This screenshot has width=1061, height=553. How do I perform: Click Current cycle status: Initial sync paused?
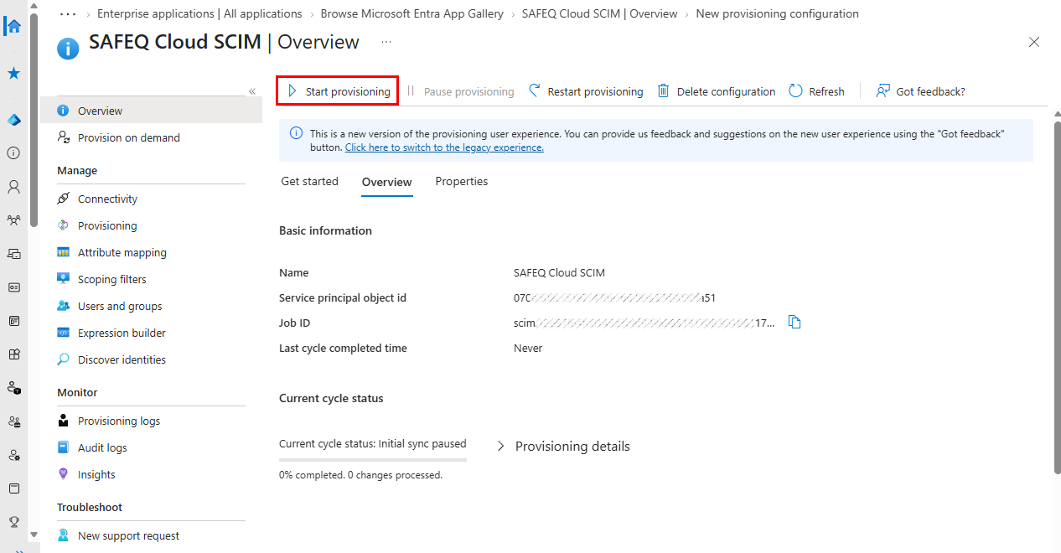pos(372,443)
